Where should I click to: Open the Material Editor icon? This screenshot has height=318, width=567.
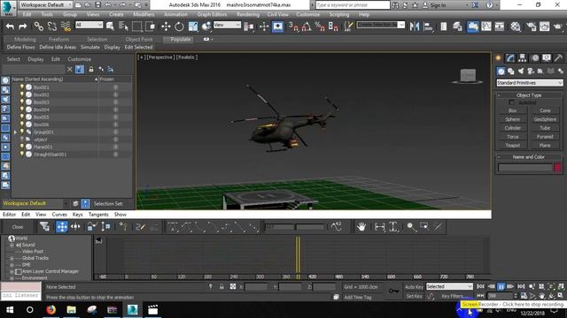(x=516, y=26)
